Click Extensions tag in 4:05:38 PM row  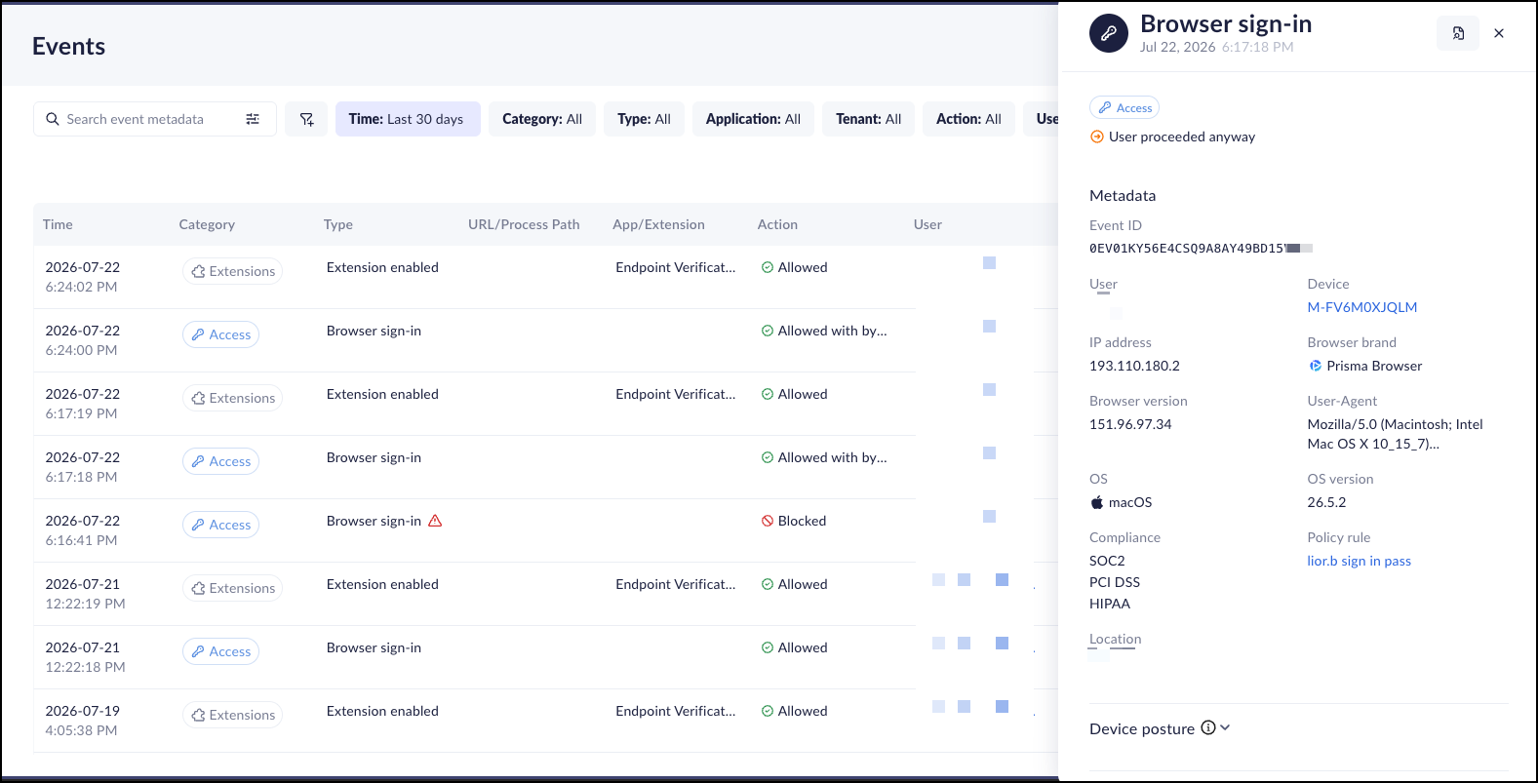tap(232, 715)
